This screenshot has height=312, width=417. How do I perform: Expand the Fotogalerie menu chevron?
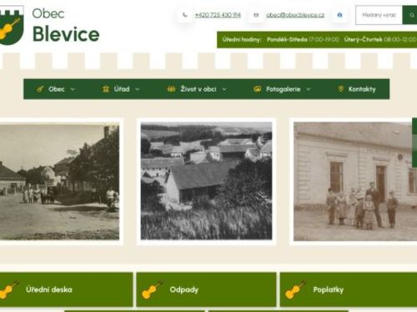click(309, 89)
